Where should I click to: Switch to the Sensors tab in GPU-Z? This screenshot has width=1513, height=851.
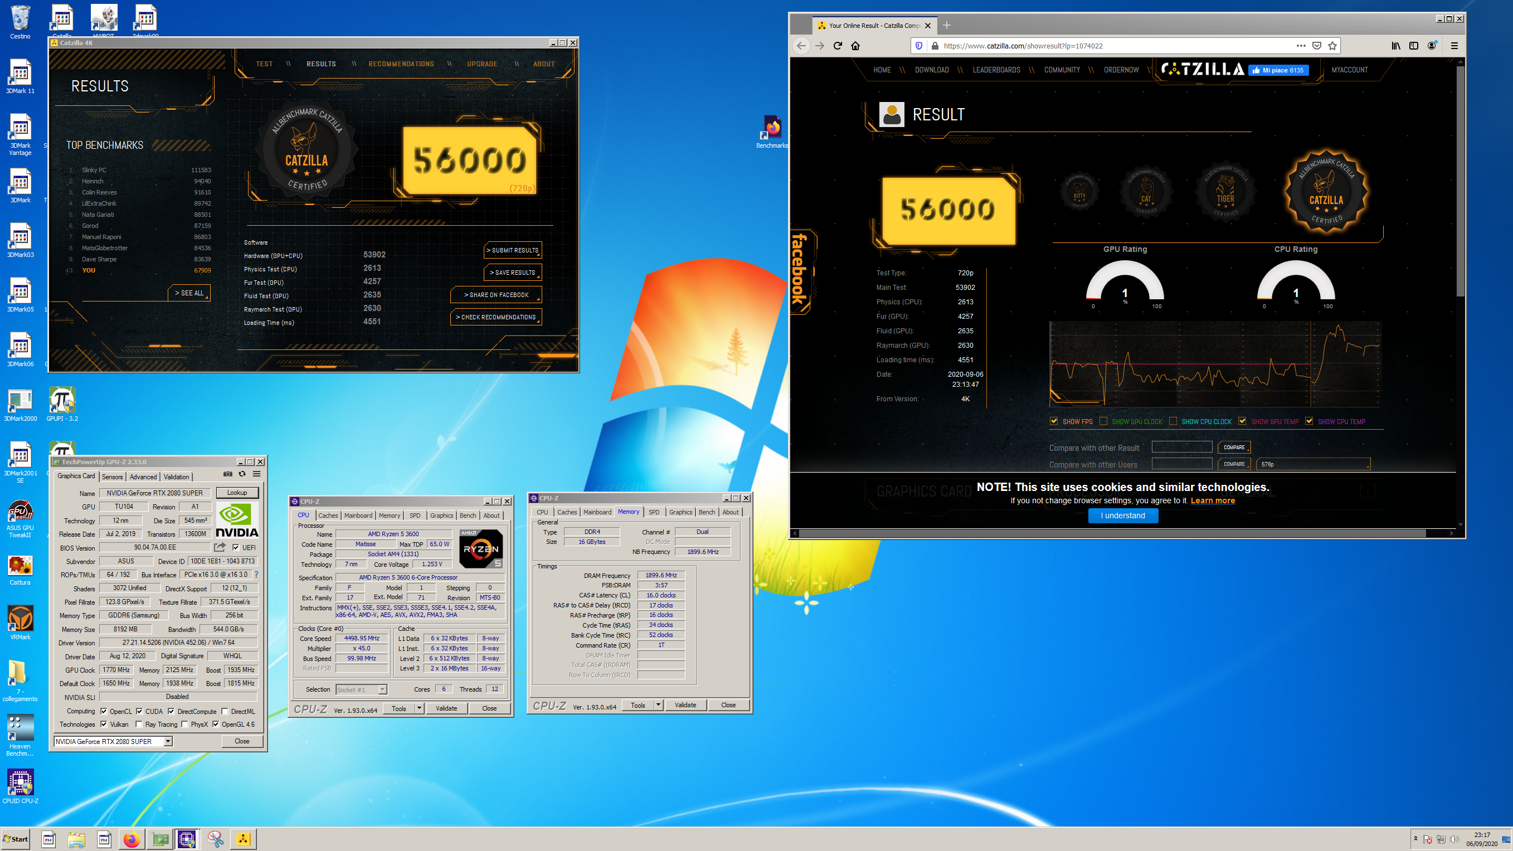112,477
